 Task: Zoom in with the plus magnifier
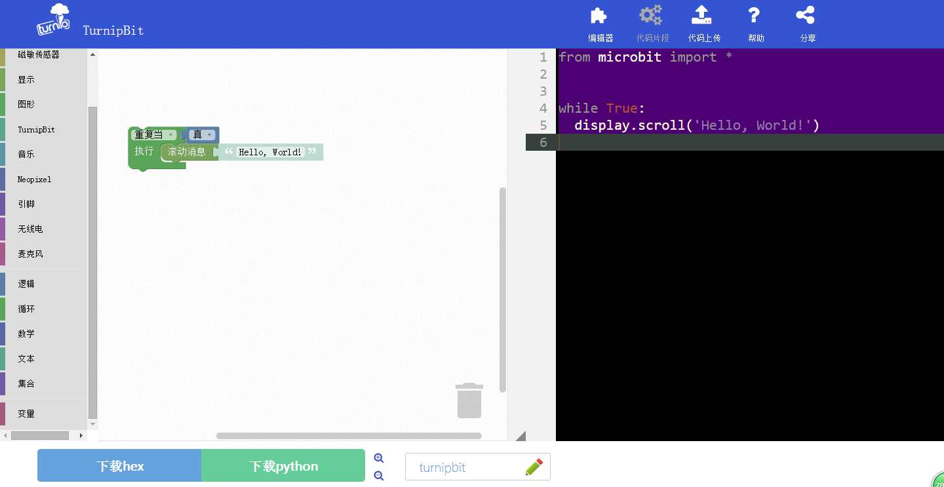pyautogui.click(x=378, y=458)
